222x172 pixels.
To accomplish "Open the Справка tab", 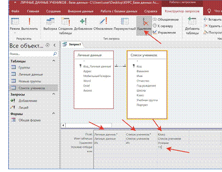I will [151, 11].
